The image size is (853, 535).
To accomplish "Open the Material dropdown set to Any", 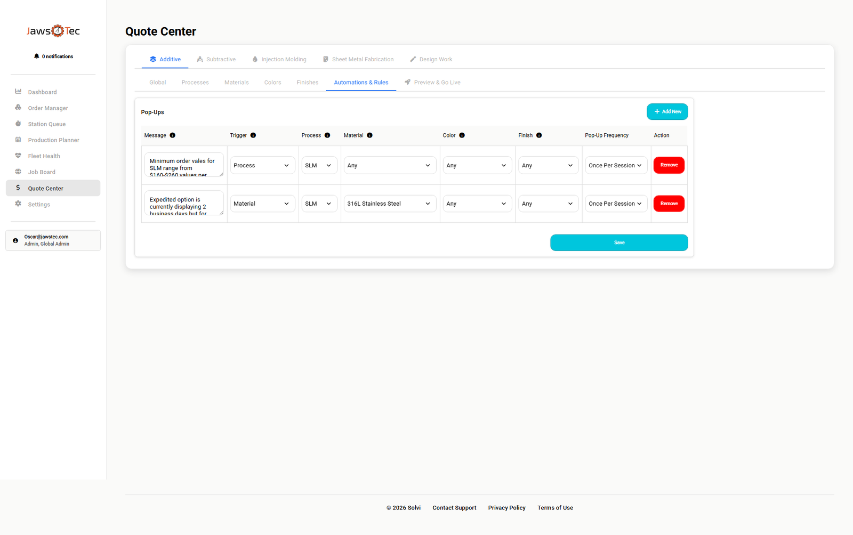I will (390, 165).
